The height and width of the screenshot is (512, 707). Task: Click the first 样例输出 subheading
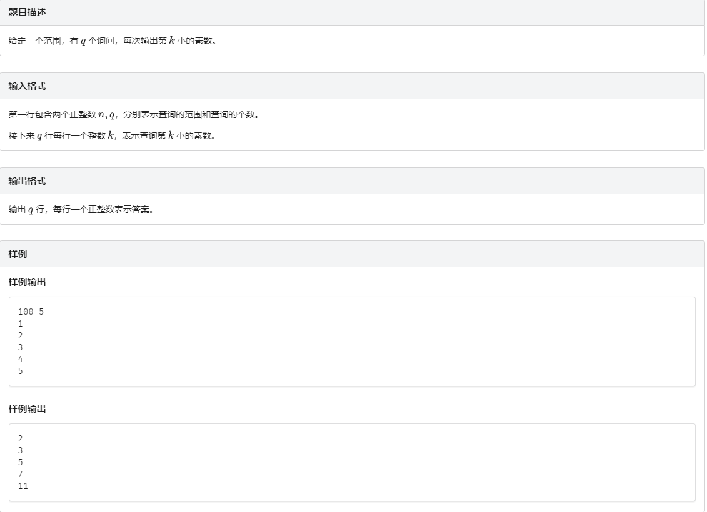tap(26, 283)
